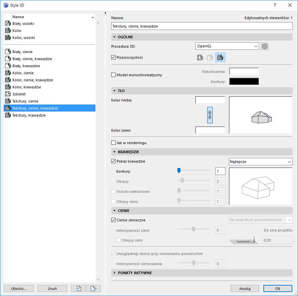Image resolution: width=298 pixels, height=296 pixels.
Task: Toggle Obrysy cieni checkbox in Krawędzie
Action: coord(113,202)
